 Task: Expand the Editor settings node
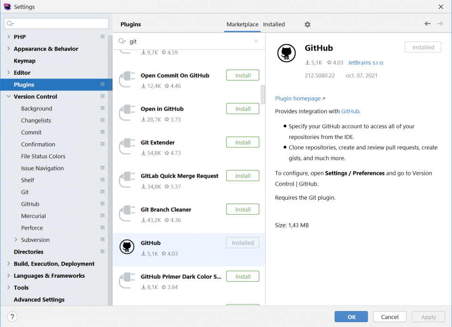pyautogui.click(x=8, y=72)
